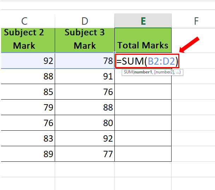Select cell with value 92 in Subject 2 column

(28, 61)
